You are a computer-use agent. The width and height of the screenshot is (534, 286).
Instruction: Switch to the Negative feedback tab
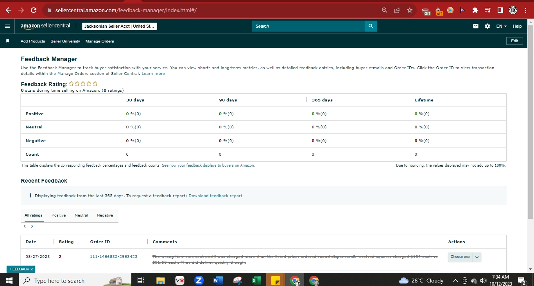(105, 215)
